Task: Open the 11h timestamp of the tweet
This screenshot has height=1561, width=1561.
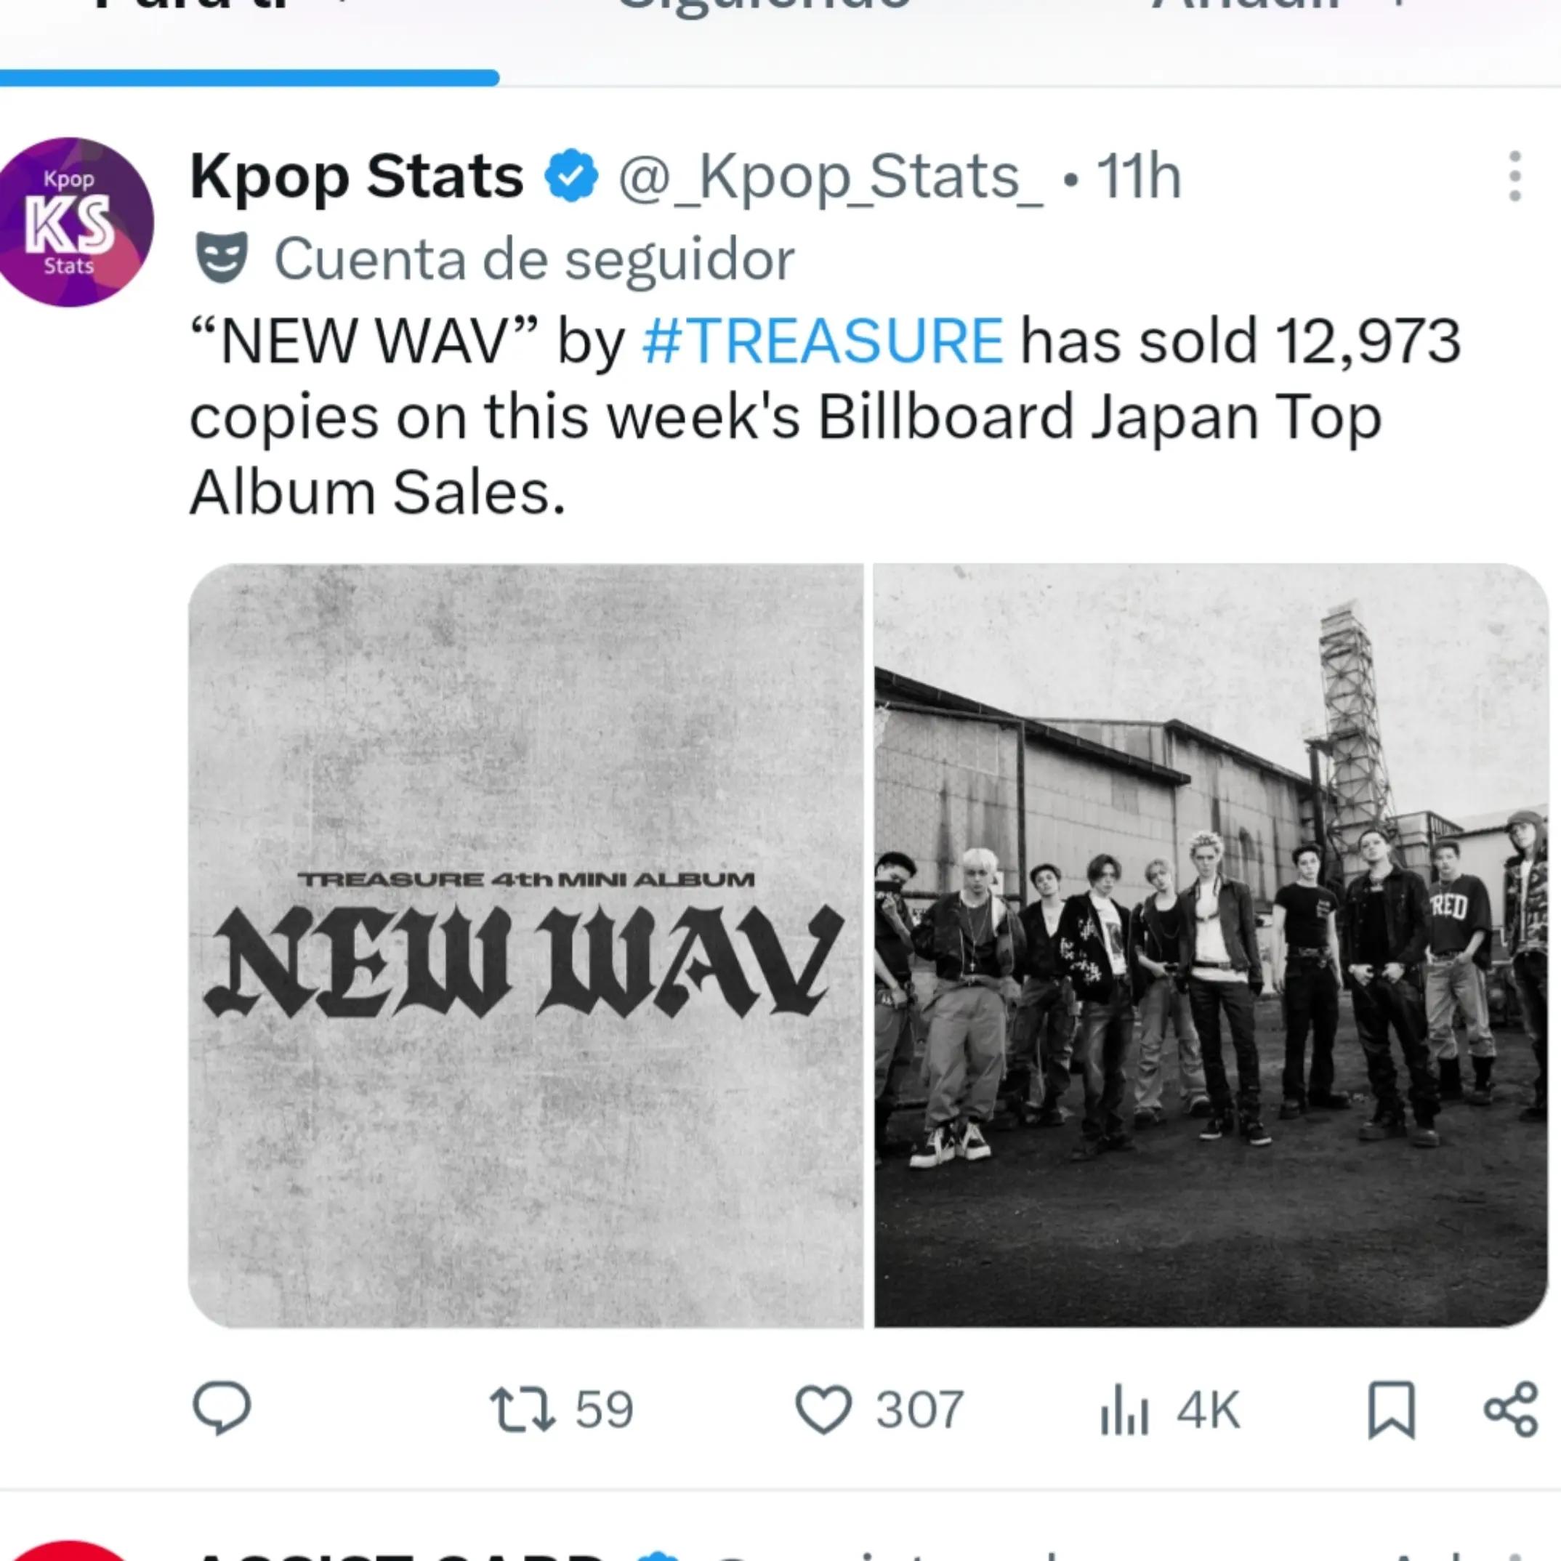Action: [x=1139, y=176]
